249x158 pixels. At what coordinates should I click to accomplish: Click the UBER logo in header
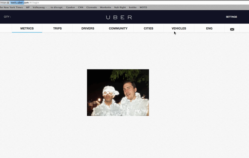(x=119, y=17)
